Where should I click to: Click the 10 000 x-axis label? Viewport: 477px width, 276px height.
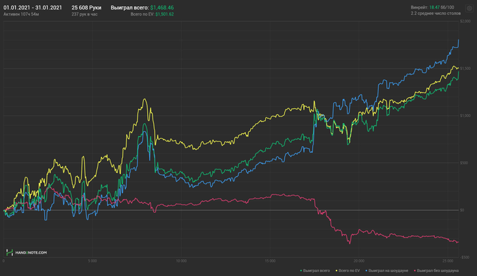[181, 261]
